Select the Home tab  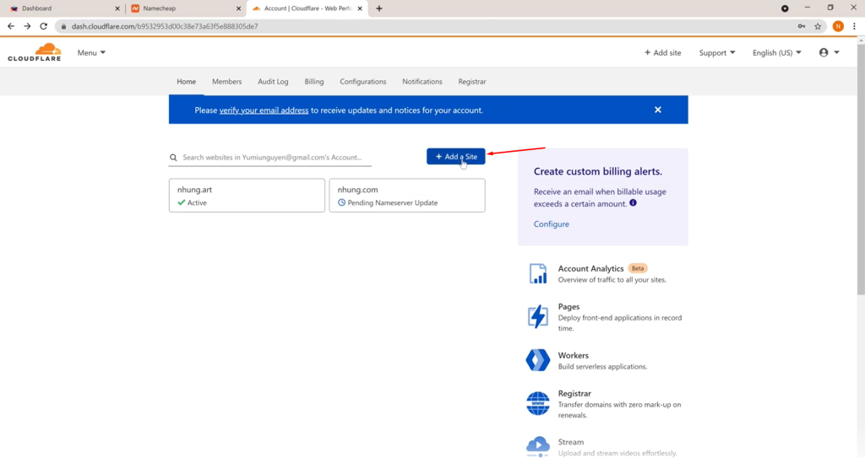[x=187, y=82]
